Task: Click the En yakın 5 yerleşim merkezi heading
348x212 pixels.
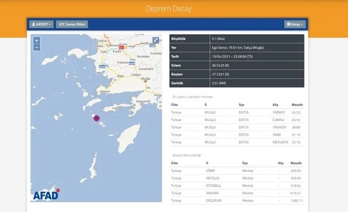Action: (193, 97)
